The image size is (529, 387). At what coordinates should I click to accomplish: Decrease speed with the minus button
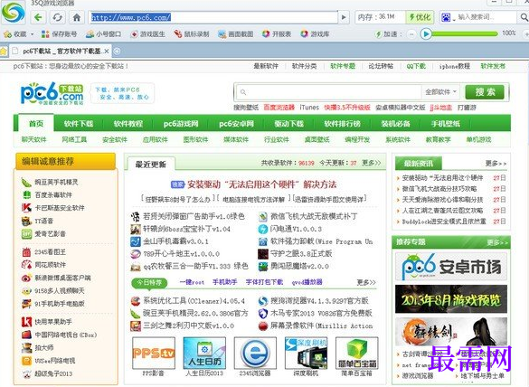tap(411, 34)
